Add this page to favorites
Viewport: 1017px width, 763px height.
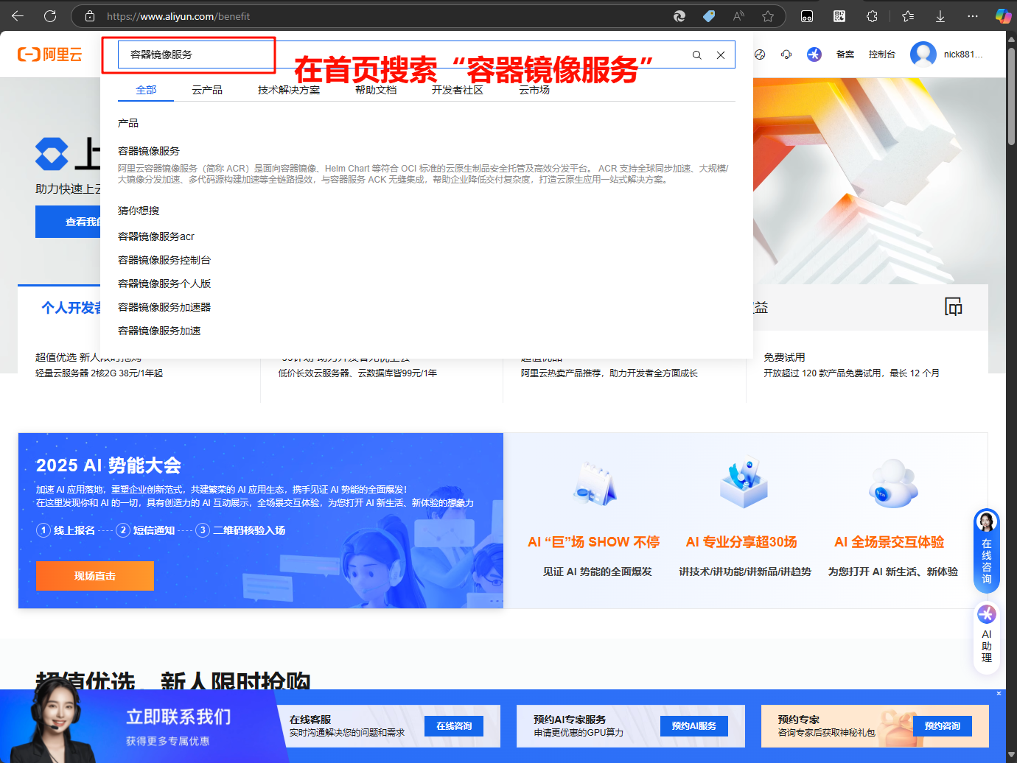coord(768,16)
